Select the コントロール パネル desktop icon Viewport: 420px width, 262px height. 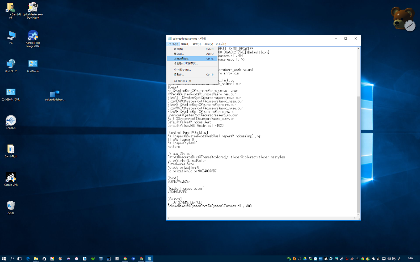coord(11,94)
